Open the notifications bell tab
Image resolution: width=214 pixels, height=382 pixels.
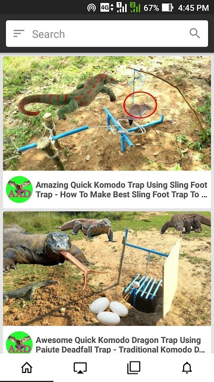[187, 368]
